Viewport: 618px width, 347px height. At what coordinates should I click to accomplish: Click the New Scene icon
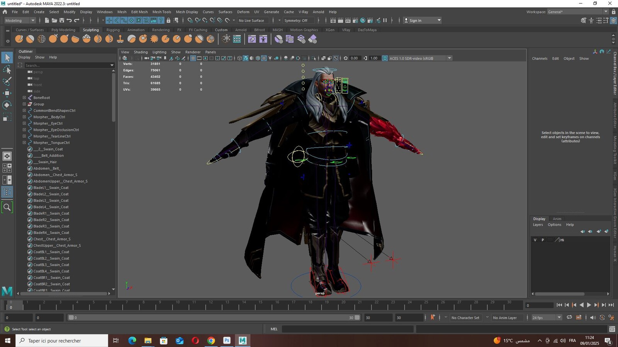[47, 20]
